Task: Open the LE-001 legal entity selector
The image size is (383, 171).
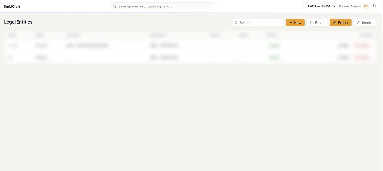Action: (x=320, y=6)
